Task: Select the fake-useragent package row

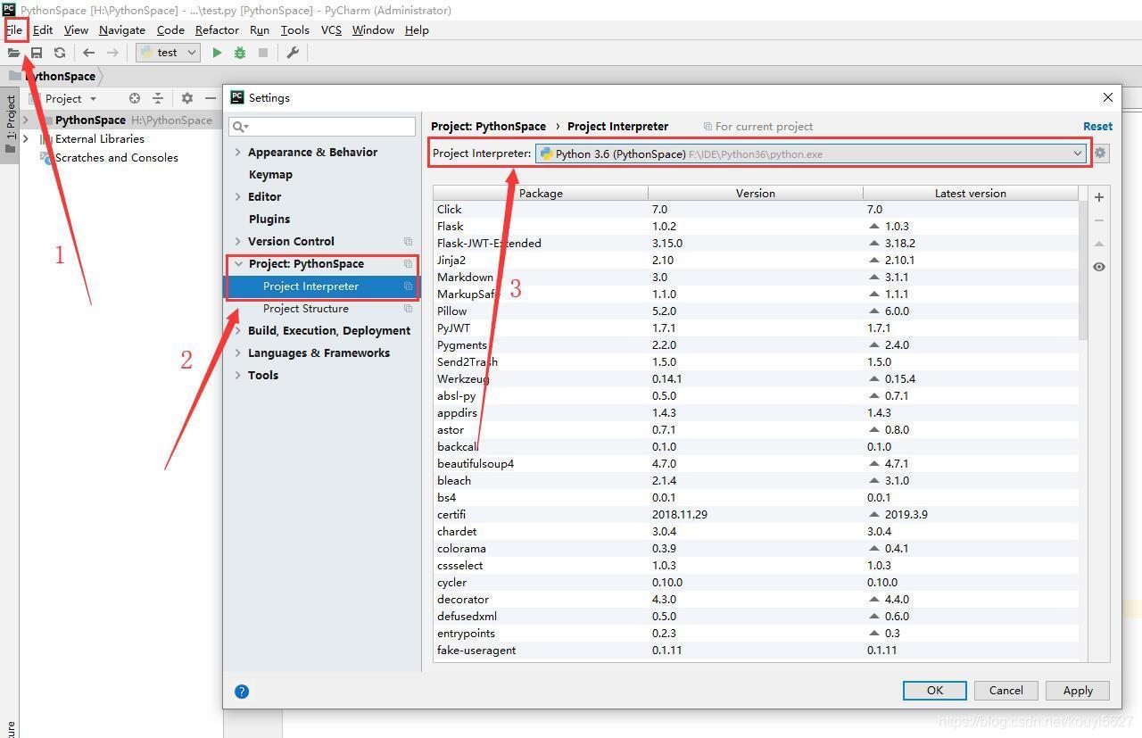Action: click(756, 651)
